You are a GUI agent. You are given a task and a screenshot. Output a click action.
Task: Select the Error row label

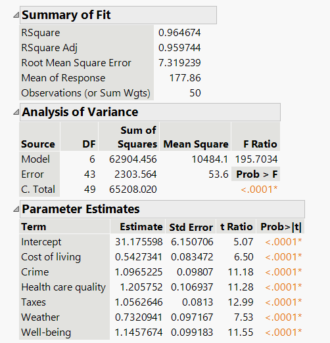pyautogui.click(x=32, y=174)
